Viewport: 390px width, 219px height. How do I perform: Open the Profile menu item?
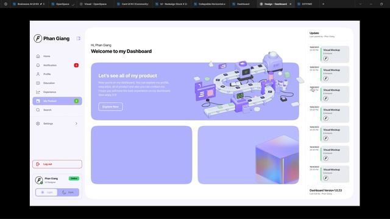click(57, 74)
